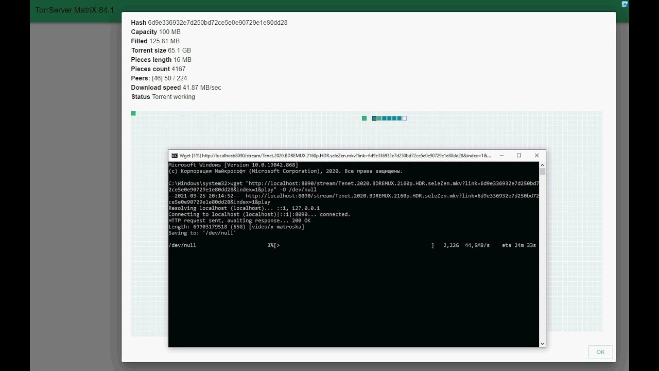
Task: Select the green piece at the grid's top-left
Action: tap(133, 113)
